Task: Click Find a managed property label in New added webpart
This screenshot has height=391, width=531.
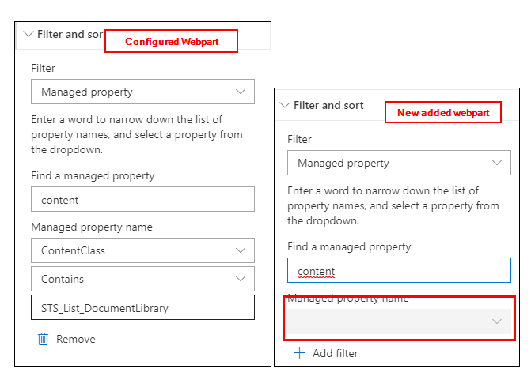Action: click(349, 246)
